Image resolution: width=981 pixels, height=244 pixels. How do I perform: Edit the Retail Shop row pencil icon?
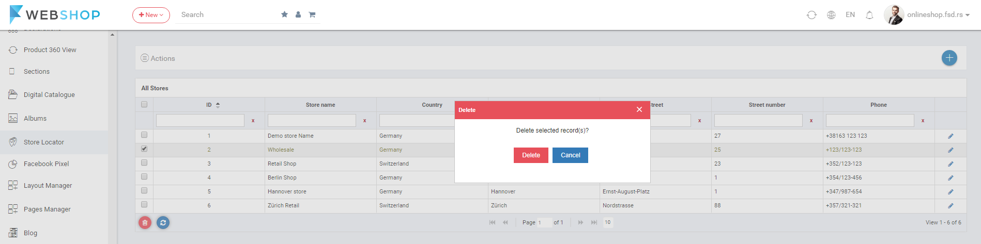950,164
